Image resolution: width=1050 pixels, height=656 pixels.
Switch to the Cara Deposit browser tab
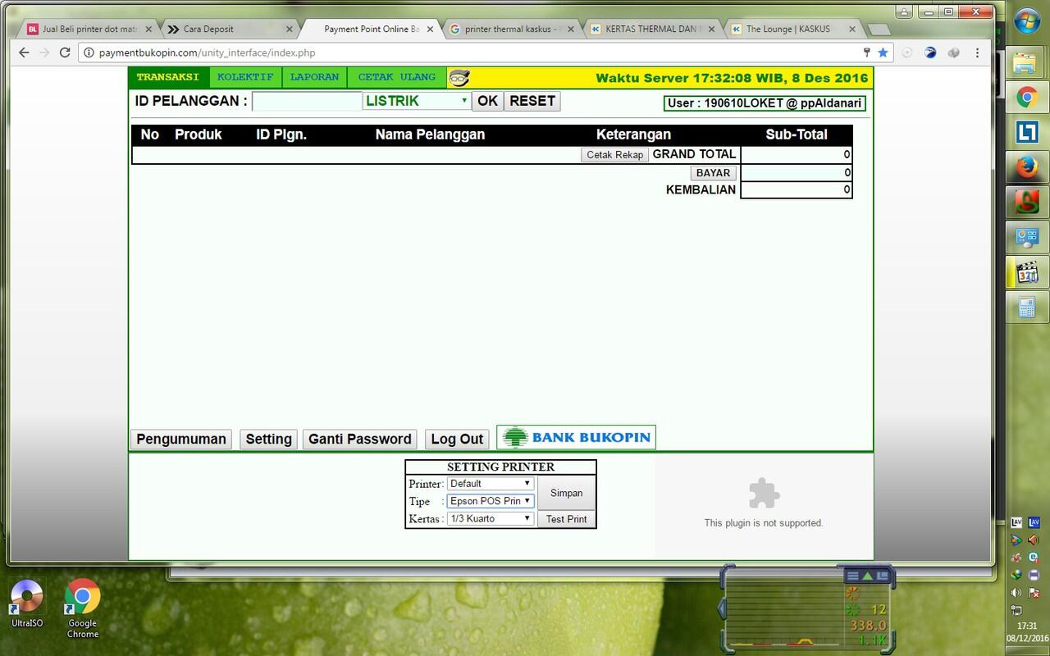tap(230, 29)
